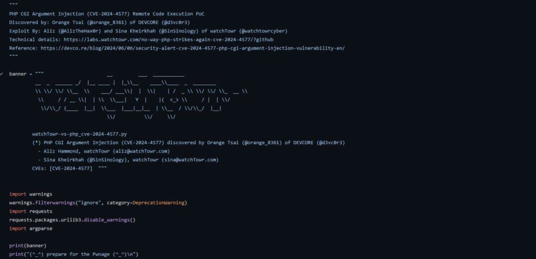Select the sina@watchTowr.com email address
Screen dimensions: 536x259
pos(190,160)
